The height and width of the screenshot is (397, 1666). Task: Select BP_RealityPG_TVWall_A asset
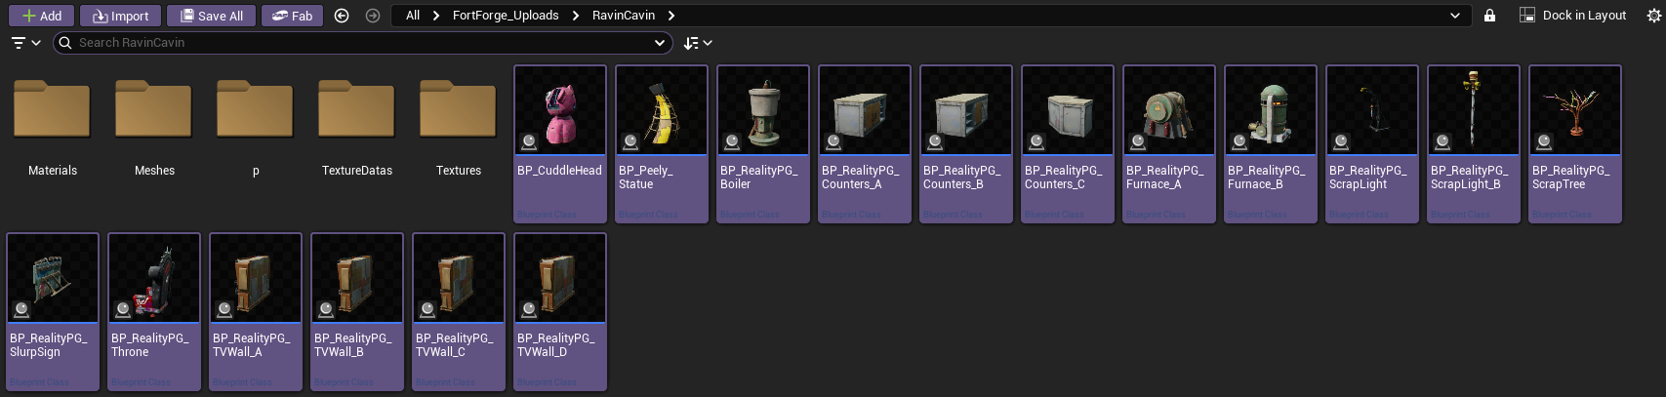(x=256, y=312)
